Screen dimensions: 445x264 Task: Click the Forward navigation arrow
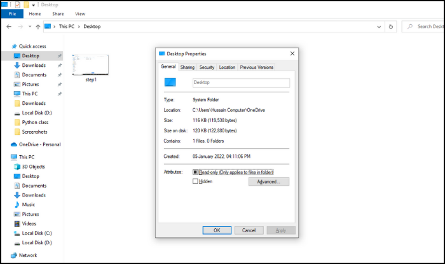[x=20, y=27]
